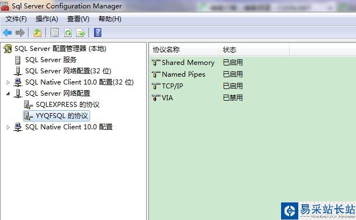Click the application icon in title bar

[x=4, y=6]
